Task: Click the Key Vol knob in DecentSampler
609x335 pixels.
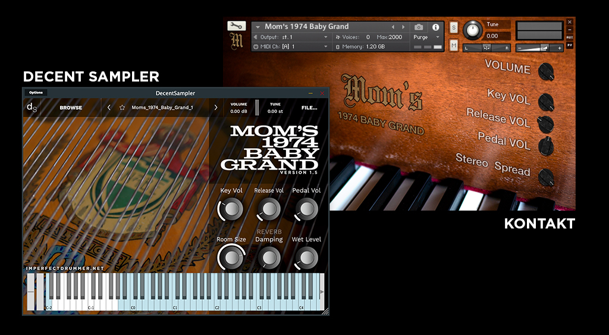Action: tap(231, 209)
